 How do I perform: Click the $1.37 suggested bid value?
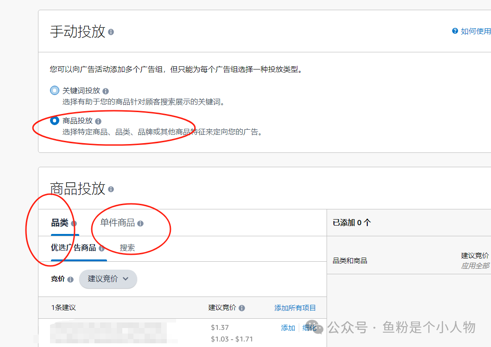(x=220, y=328)
